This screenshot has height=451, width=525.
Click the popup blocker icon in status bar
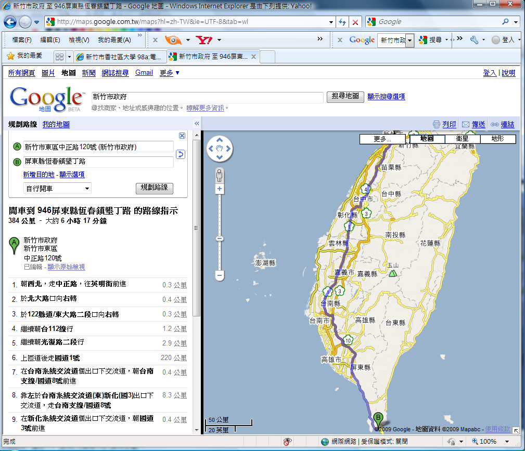point(287,442)
